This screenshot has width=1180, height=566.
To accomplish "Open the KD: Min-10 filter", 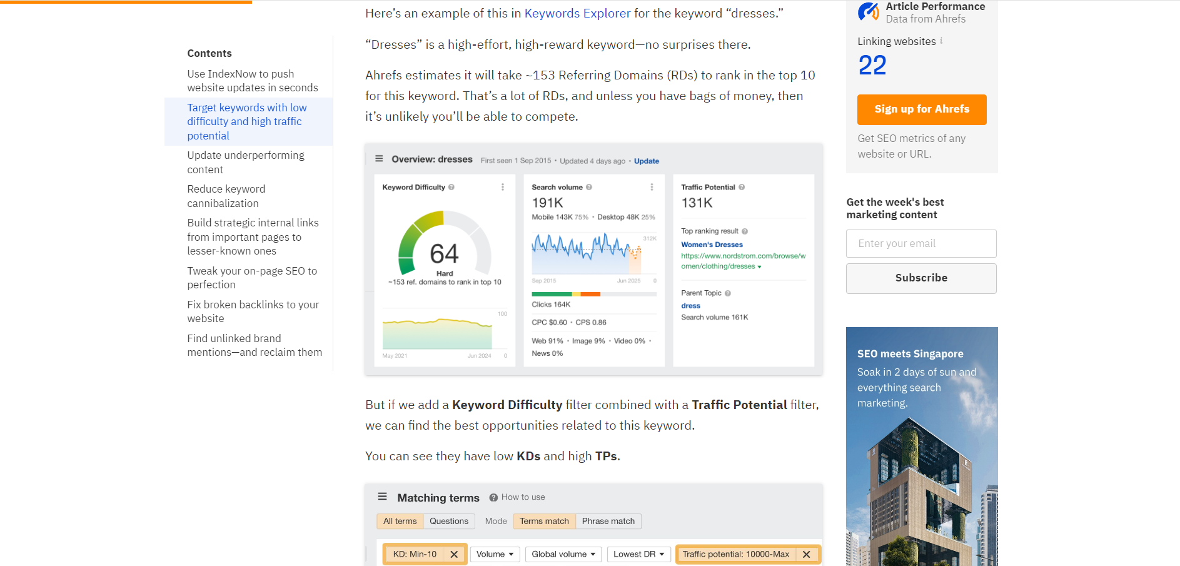I will click(x=415, y=554).
